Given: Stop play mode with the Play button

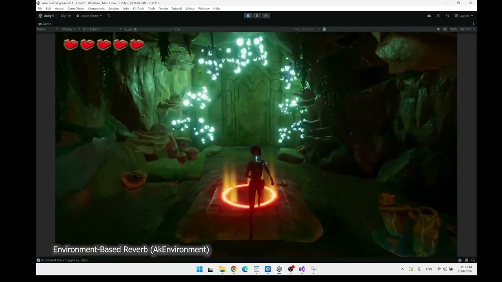Looking at the screenshot, I should click(x=248, y=16).
